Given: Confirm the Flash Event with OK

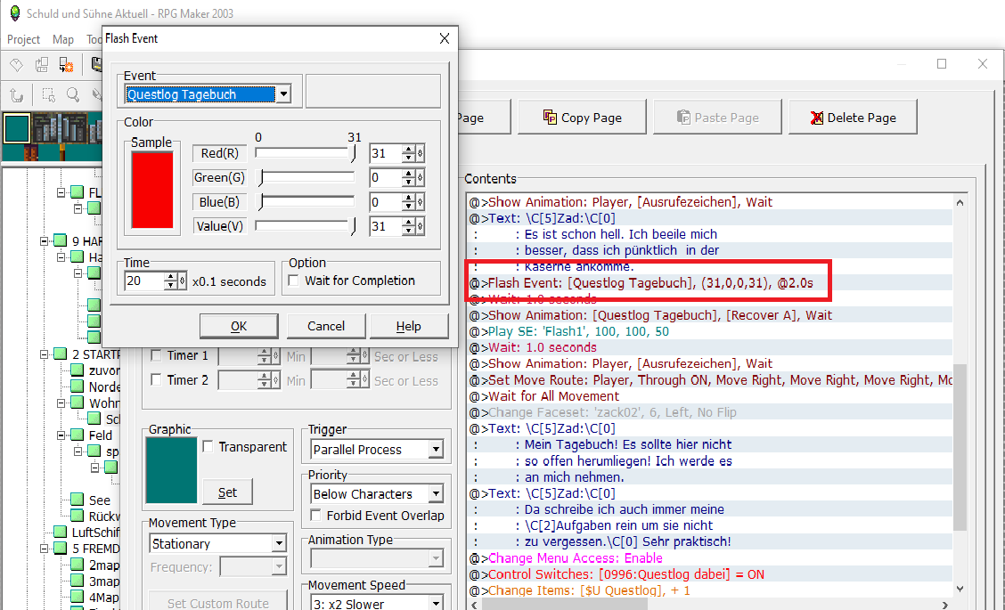Looking at the screenshot, I should [x=239, y=326].
